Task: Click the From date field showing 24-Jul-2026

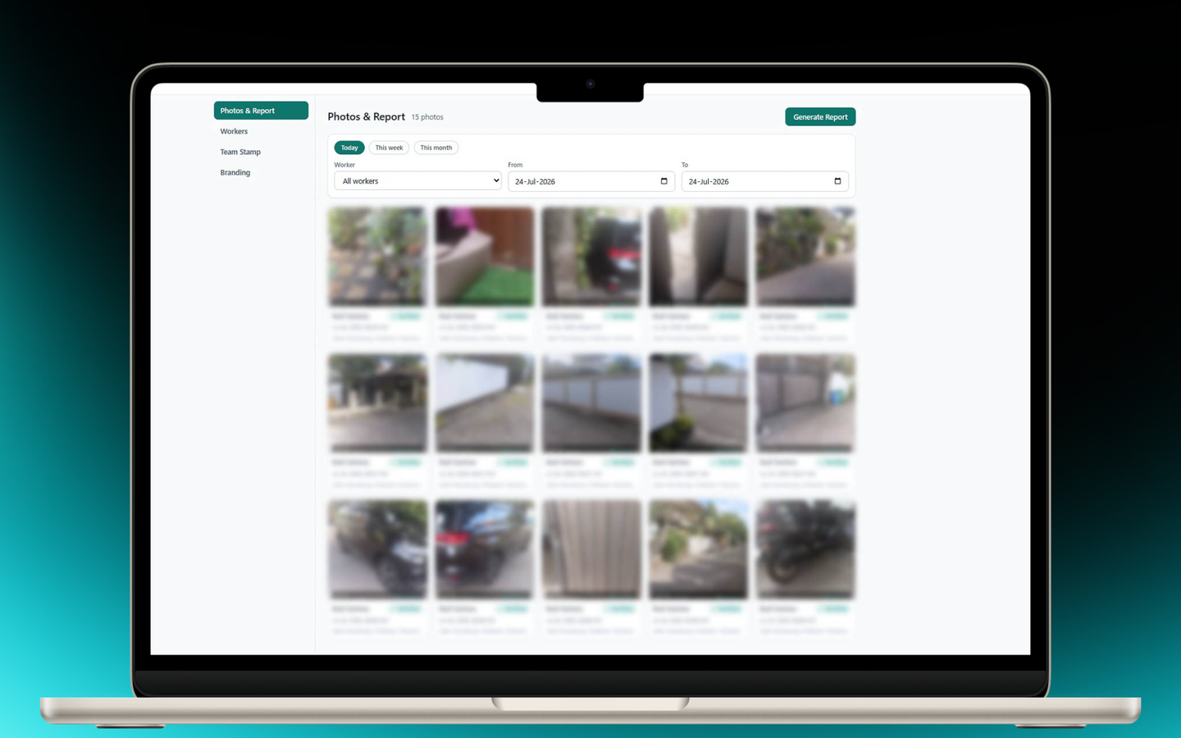Action: [591, 181]
